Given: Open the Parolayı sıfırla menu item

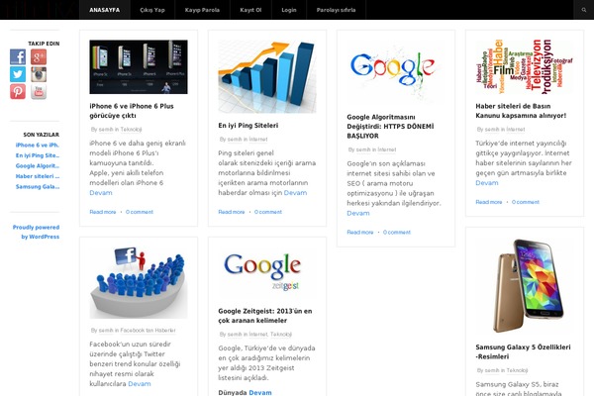Looking at the screenshot, I should pos(336,10).
